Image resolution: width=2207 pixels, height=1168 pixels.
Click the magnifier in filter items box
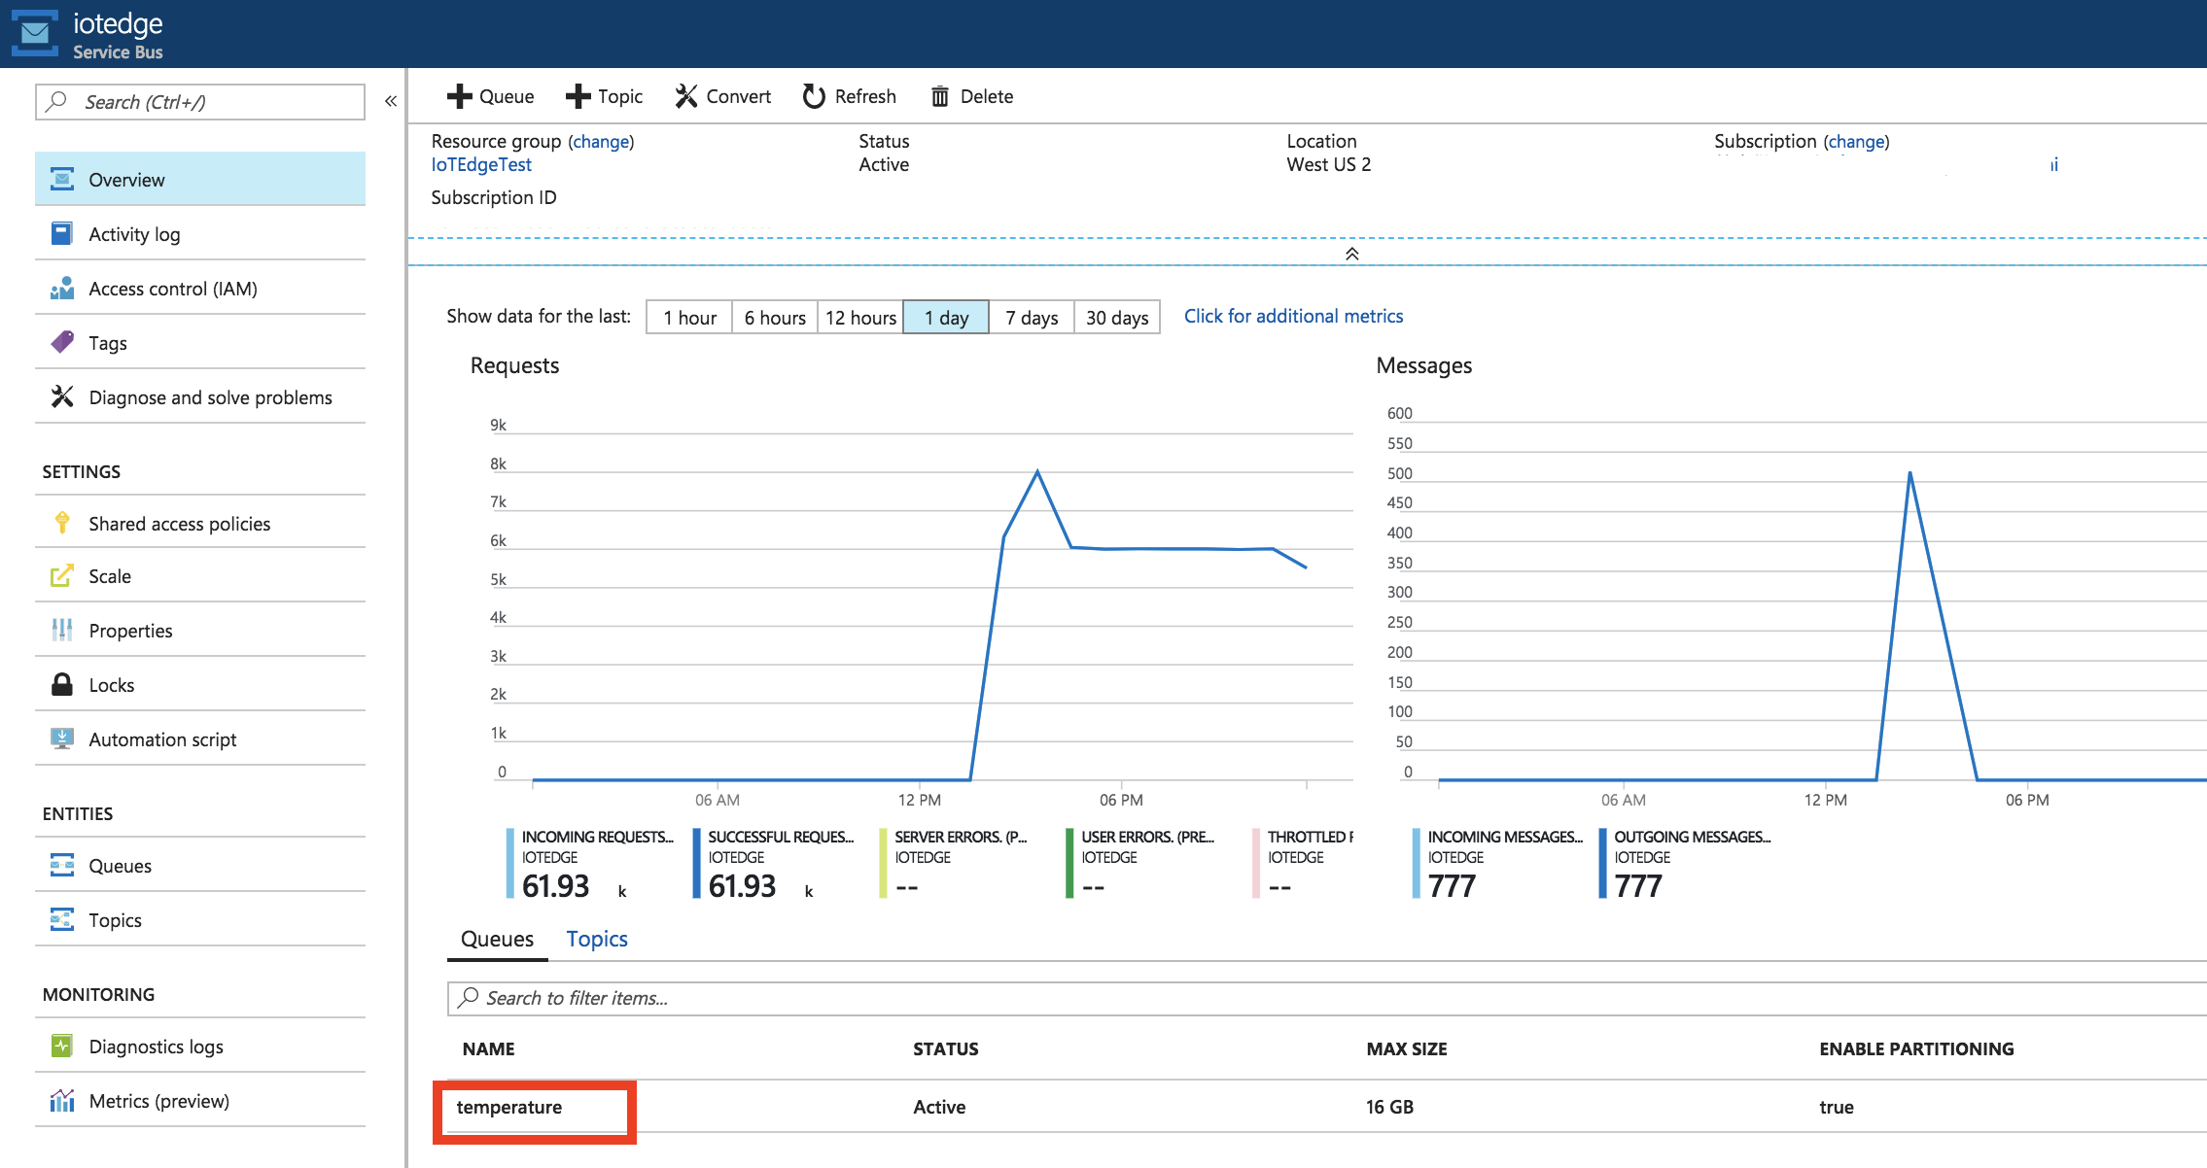(469, 997)
